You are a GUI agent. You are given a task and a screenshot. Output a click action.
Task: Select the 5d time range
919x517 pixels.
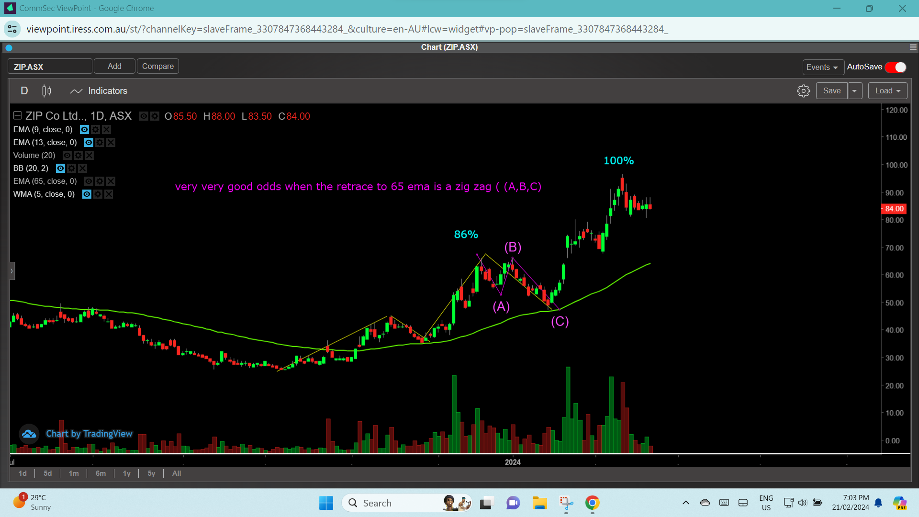pyautogui.click(x=47, y=473)
